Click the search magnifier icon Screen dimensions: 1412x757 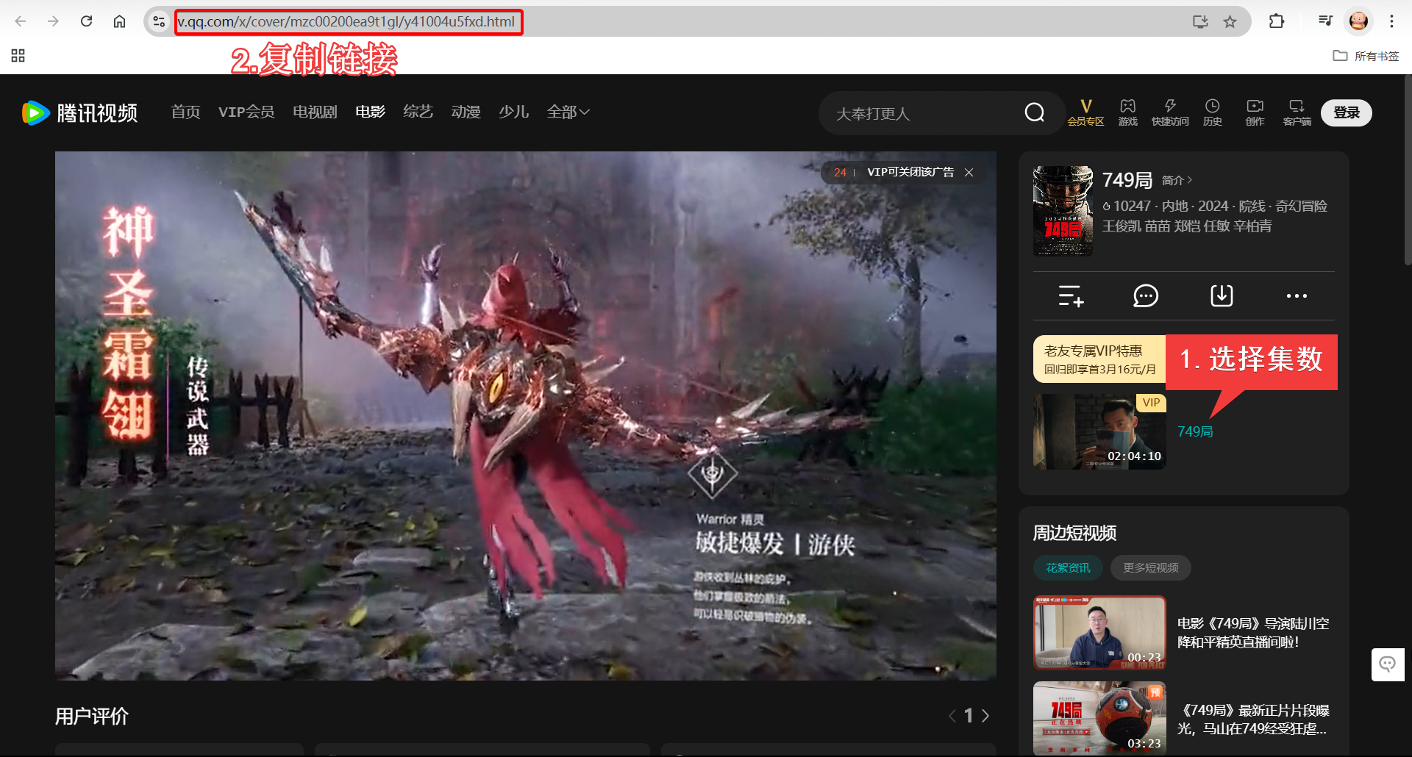1035,112
